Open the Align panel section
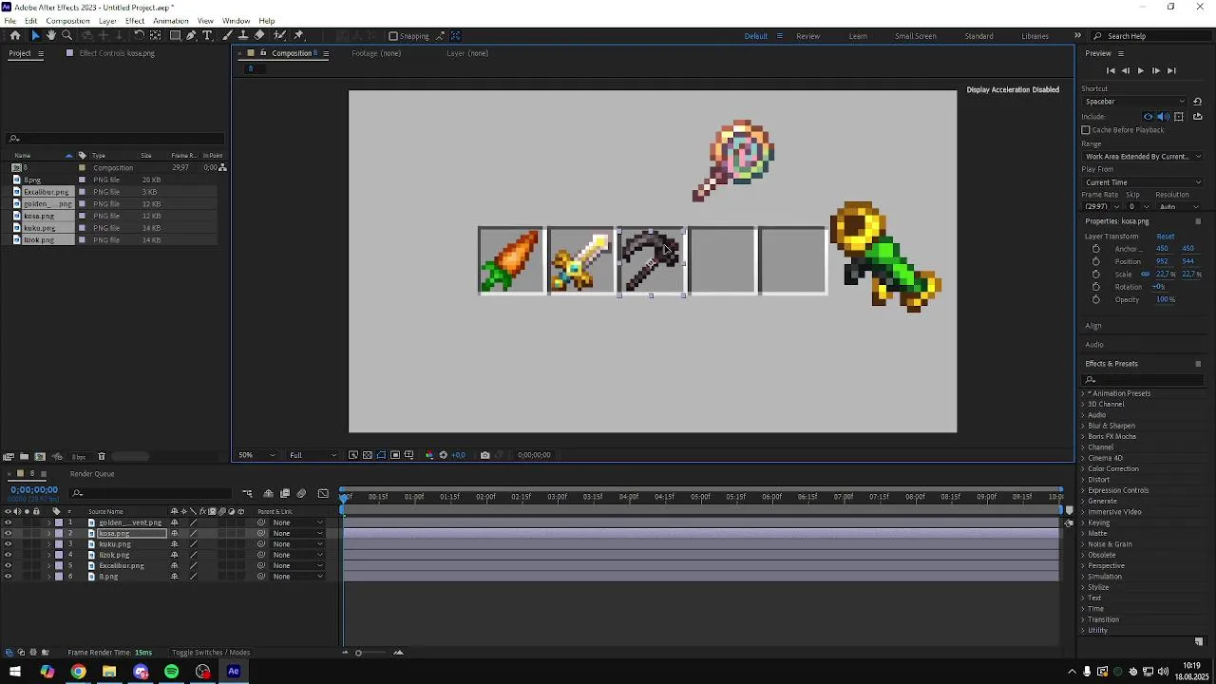This screenshot has height=684, width=1216. click(x=1093, y=326)
